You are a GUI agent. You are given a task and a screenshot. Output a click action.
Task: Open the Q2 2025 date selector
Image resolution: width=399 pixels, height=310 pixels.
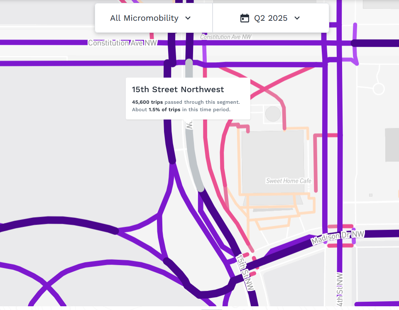271,18
